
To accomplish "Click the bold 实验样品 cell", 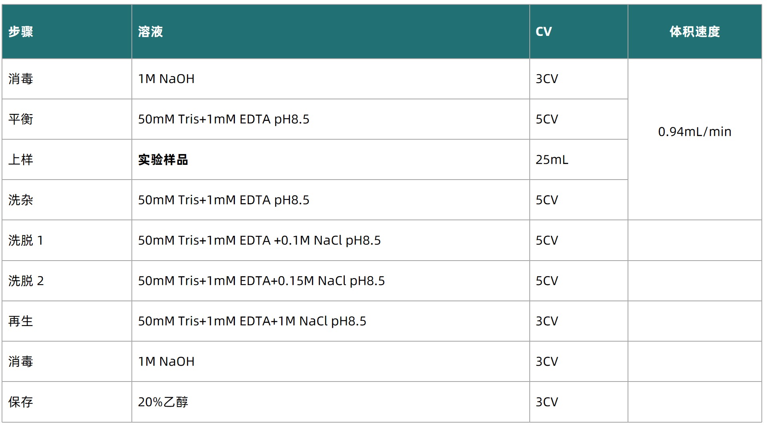I will click(163, 160).
